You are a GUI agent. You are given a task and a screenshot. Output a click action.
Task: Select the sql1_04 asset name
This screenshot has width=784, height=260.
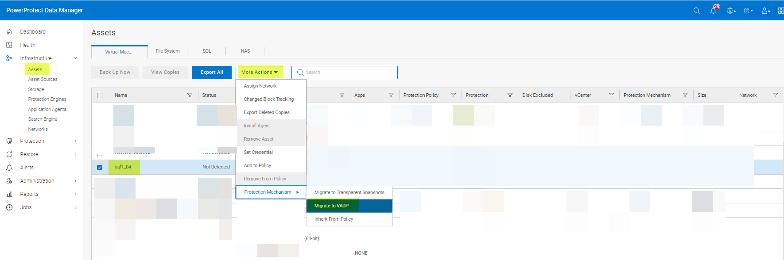(x=123, y=167)
